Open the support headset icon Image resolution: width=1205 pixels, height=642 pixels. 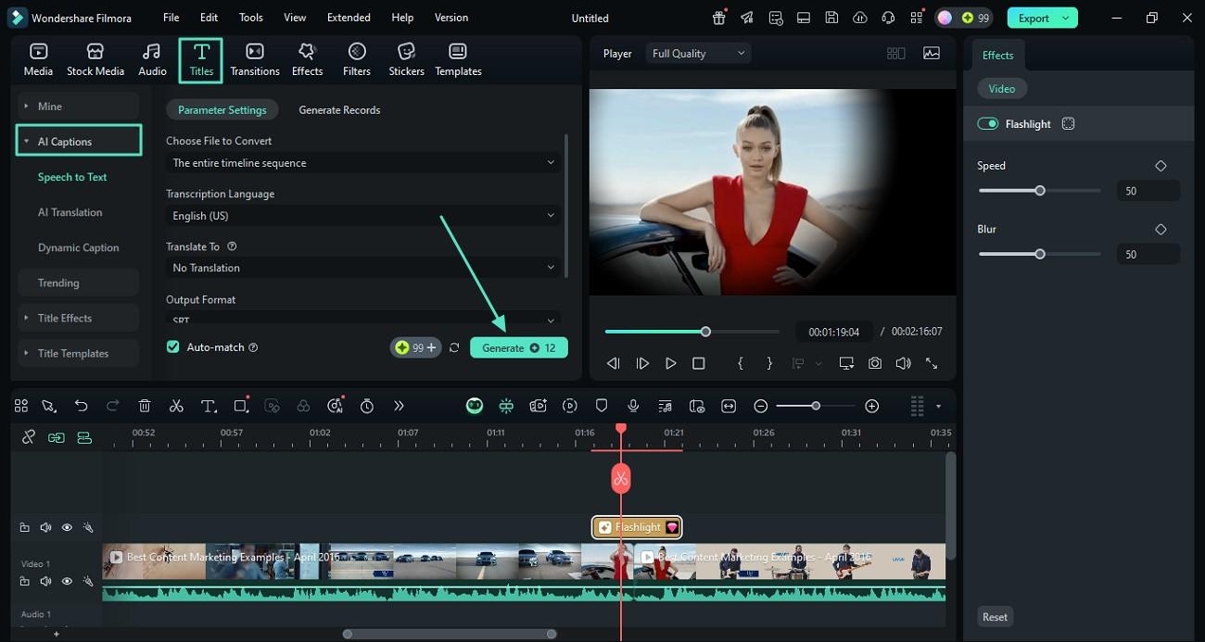pyautogui.click(x=889, y=18)
